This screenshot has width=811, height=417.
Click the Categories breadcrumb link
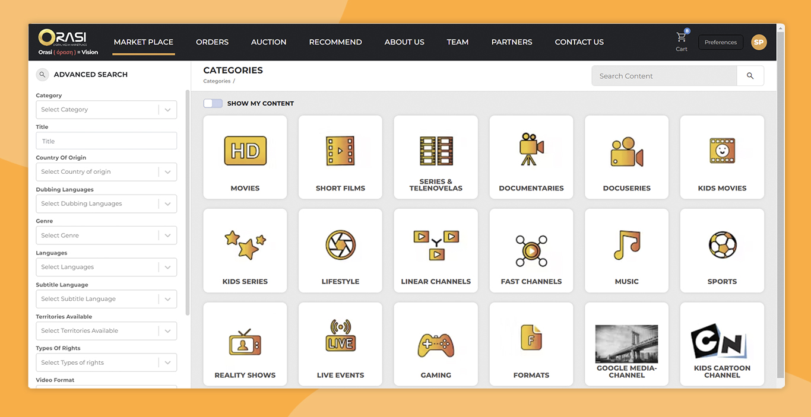[217, 81]
